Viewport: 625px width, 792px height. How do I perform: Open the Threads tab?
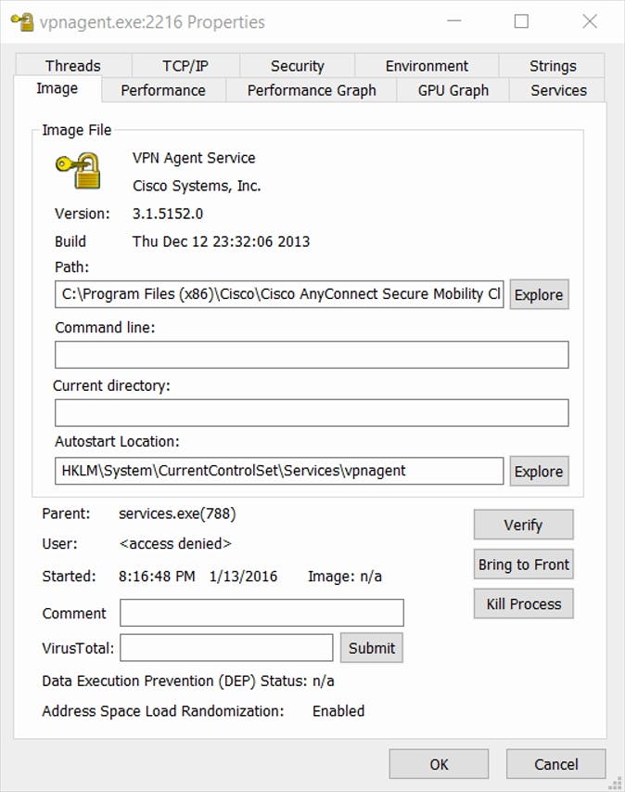(73, 66)
